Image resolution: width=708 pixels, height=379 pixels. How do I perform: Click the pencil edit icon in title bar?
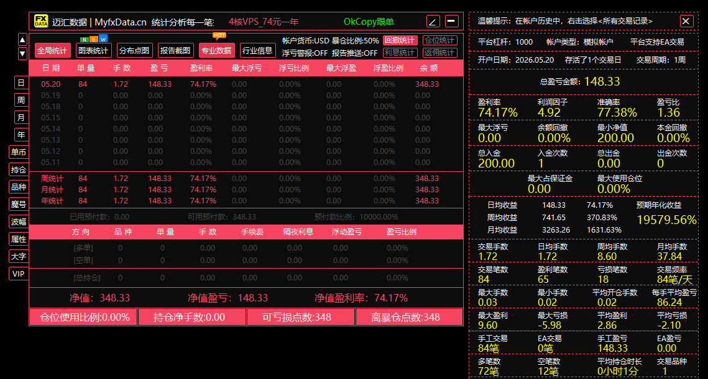click(433, 21)
